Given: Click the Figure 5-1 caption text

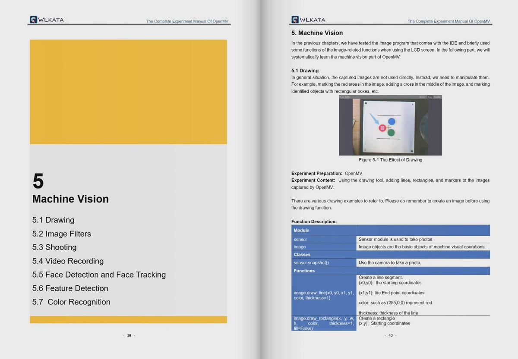Looking at the screenshot, I should (x=390, y=160).
